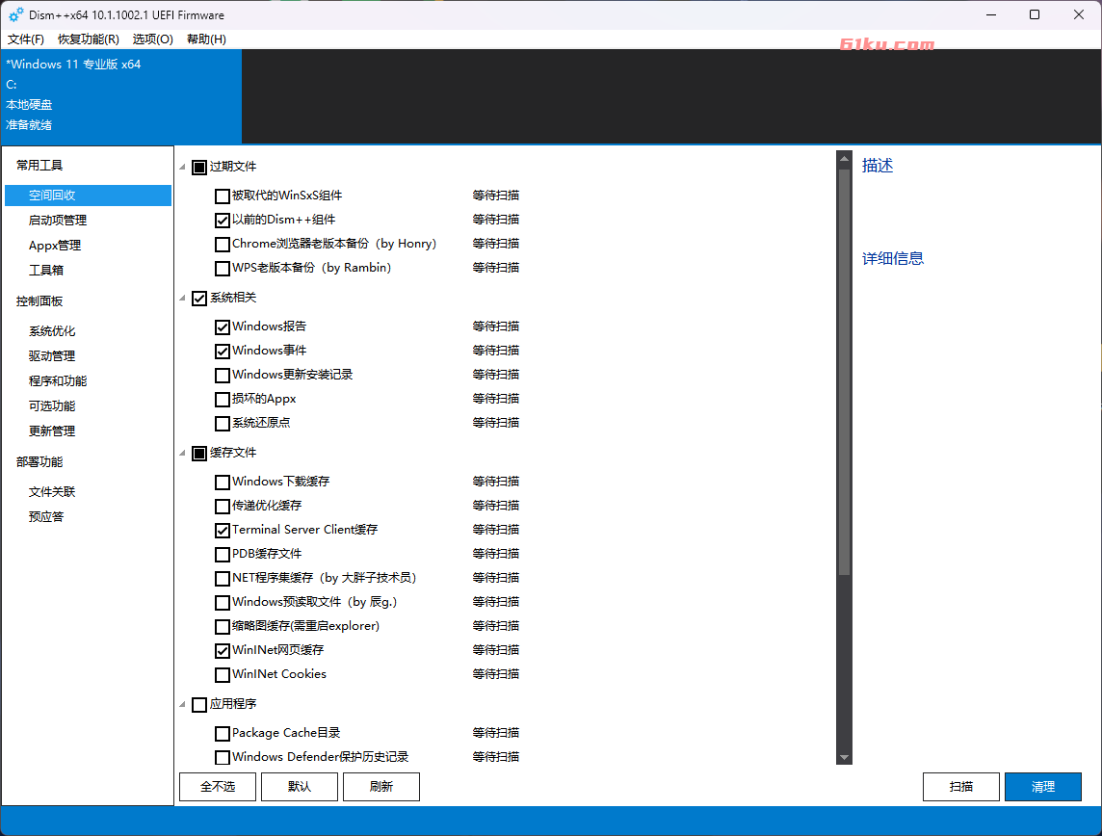The width and height of the screenshot is (1102, 836).
Task: Click the 全不选 button
Action: pyautogui.click(x=218, y=787)
